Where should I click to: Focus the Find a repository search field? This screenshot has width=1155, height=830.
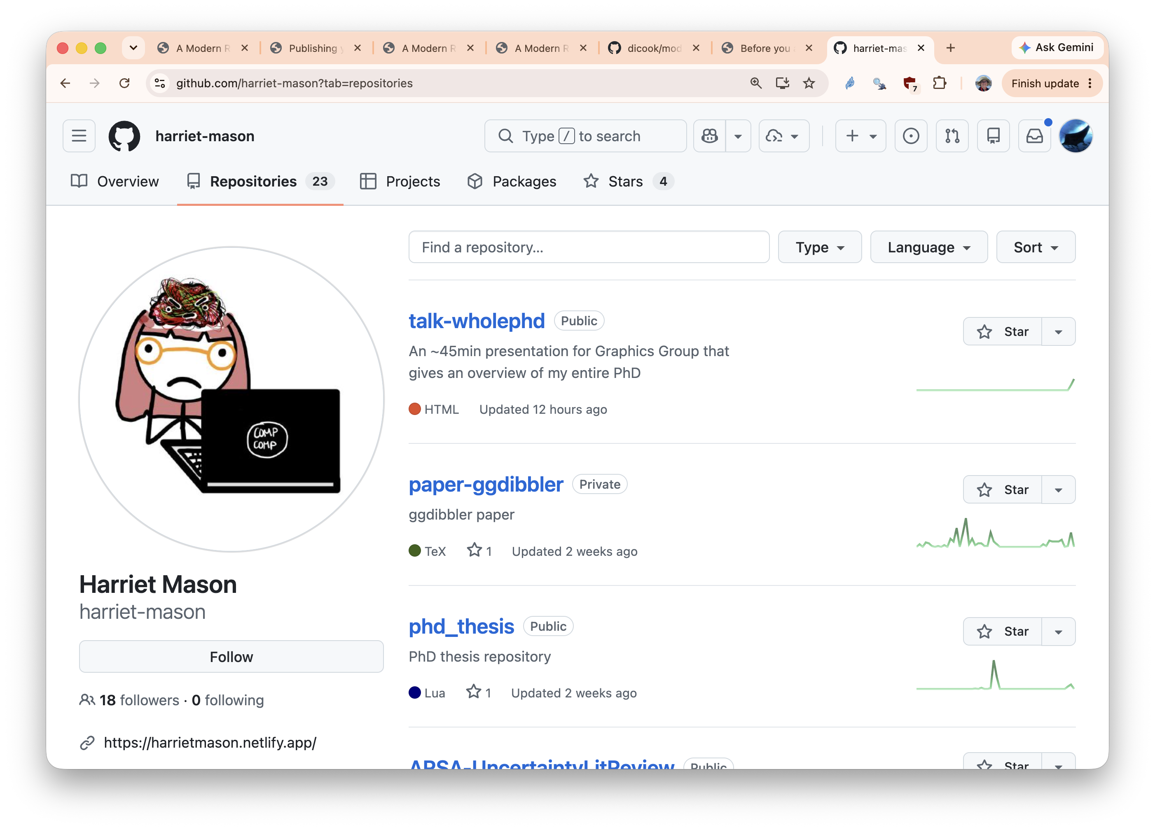click(589, 247)
